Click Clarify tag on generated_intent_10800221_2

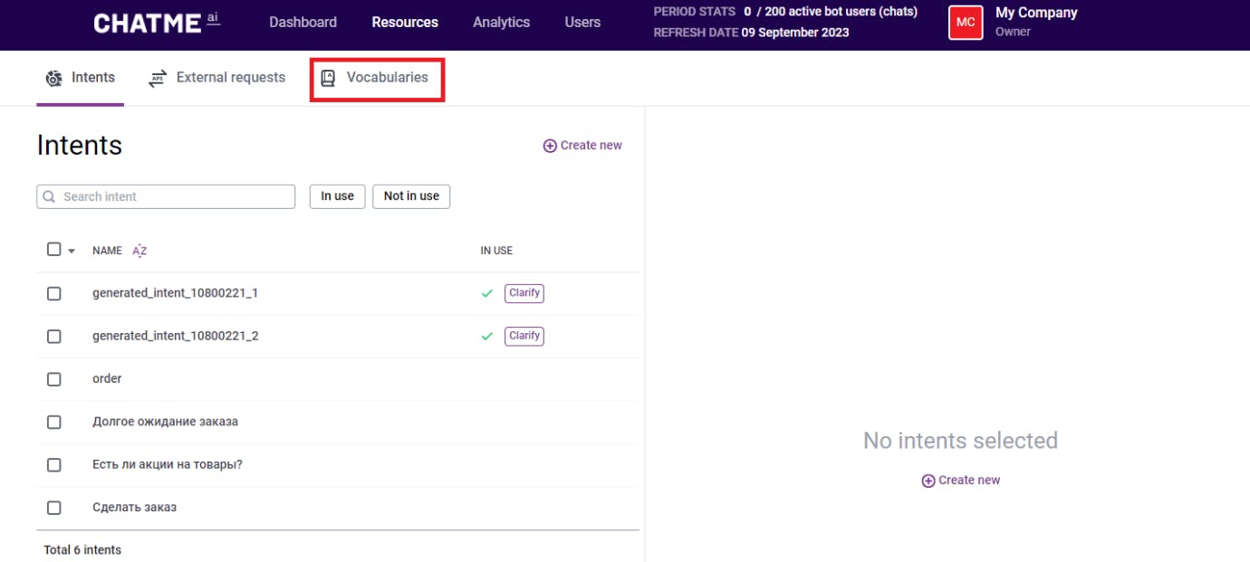pyautogui.click(x=524, y=336)
